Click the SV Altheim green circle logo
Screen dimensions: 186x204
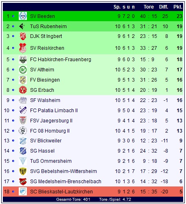coord(23,70)
